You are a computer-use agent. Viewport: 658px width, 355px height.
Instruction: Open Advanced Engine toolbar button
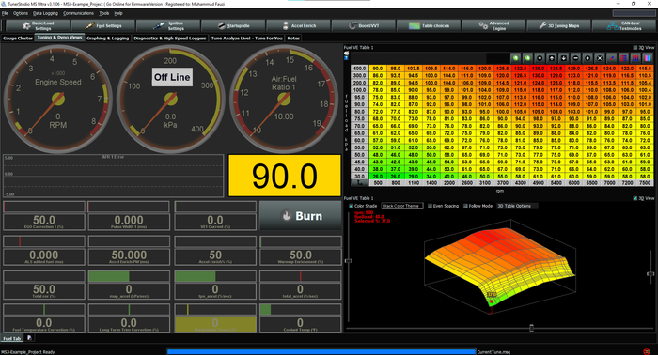[x=493, y=25]
